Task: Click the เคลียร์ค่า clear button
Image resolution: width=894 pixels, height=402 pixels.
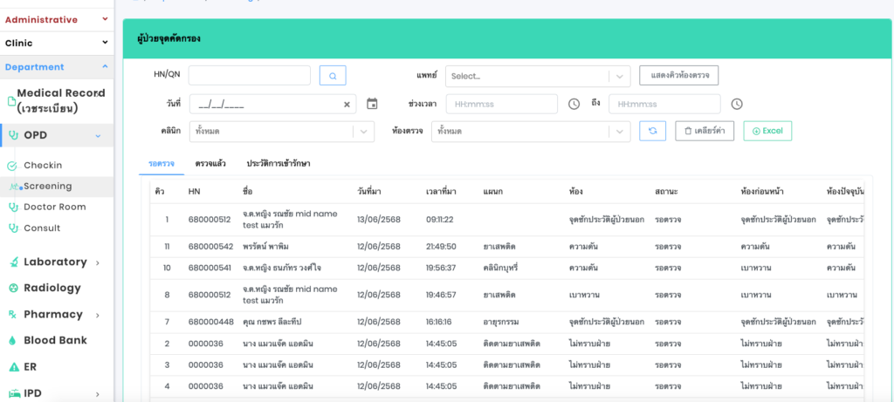Action: [x=704, y=131]
